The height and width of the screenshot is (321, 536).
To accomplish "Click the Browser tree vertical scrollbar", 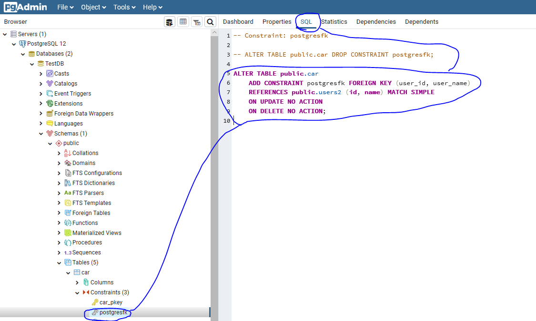I will click(214, 177).
